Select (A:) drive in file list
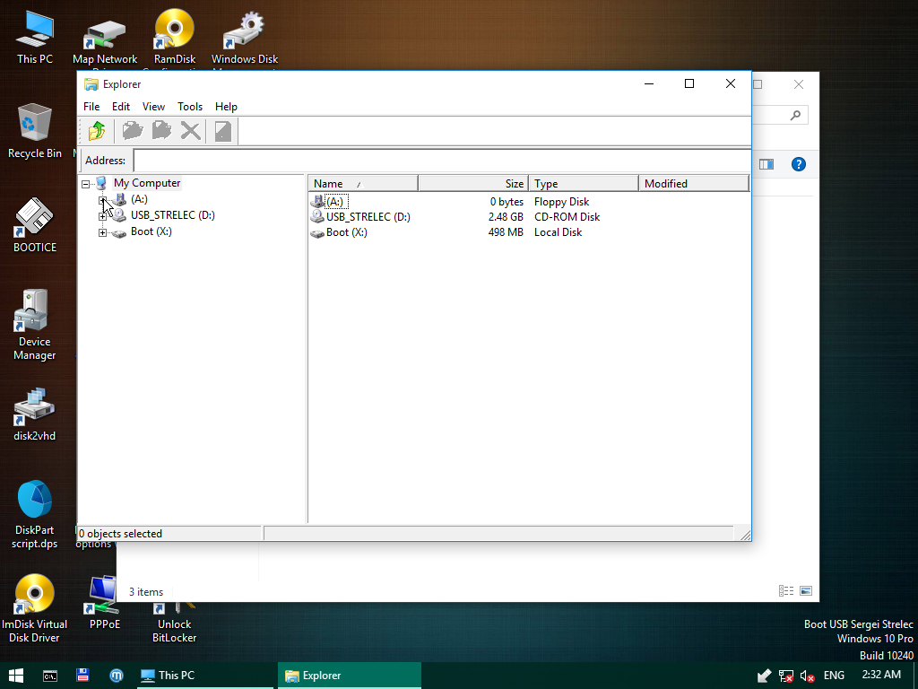 (336, 202)
